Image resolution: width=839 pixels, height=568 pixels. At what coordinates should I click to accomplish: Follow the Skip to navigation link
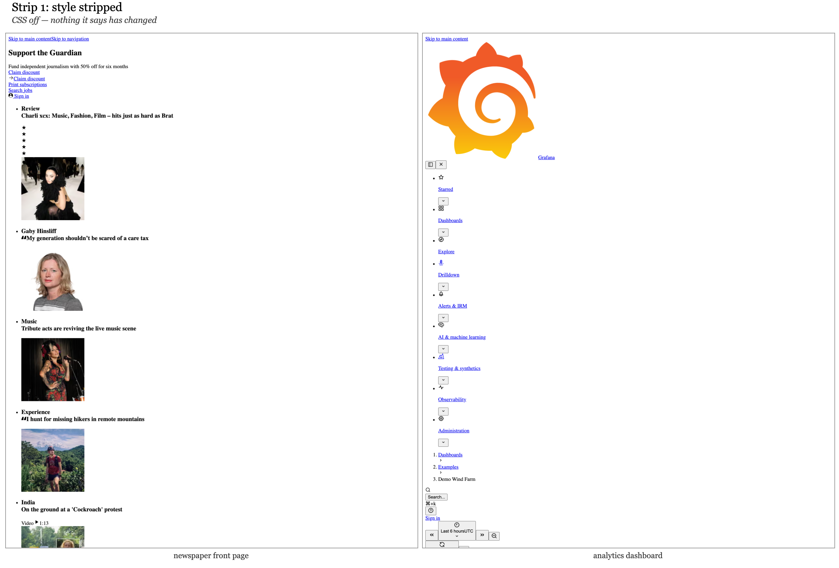(x=70, y=39)
